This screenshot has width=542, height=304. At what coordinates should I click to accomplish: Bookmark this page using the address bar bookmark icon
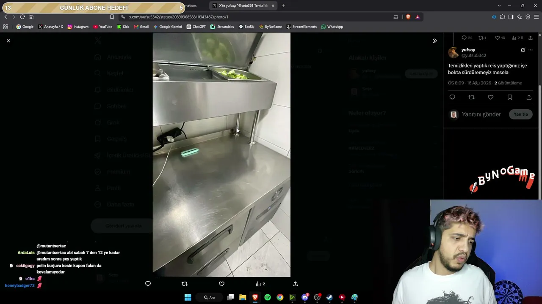click(x=112, y=17)
